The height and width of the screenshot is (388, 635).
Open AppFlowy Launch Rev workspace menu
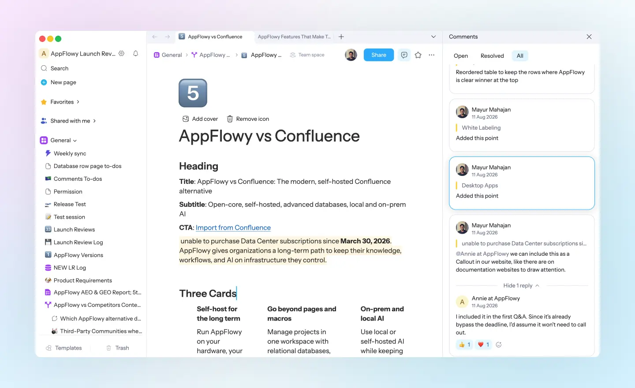pyautogui.click(x=78, y=53)
